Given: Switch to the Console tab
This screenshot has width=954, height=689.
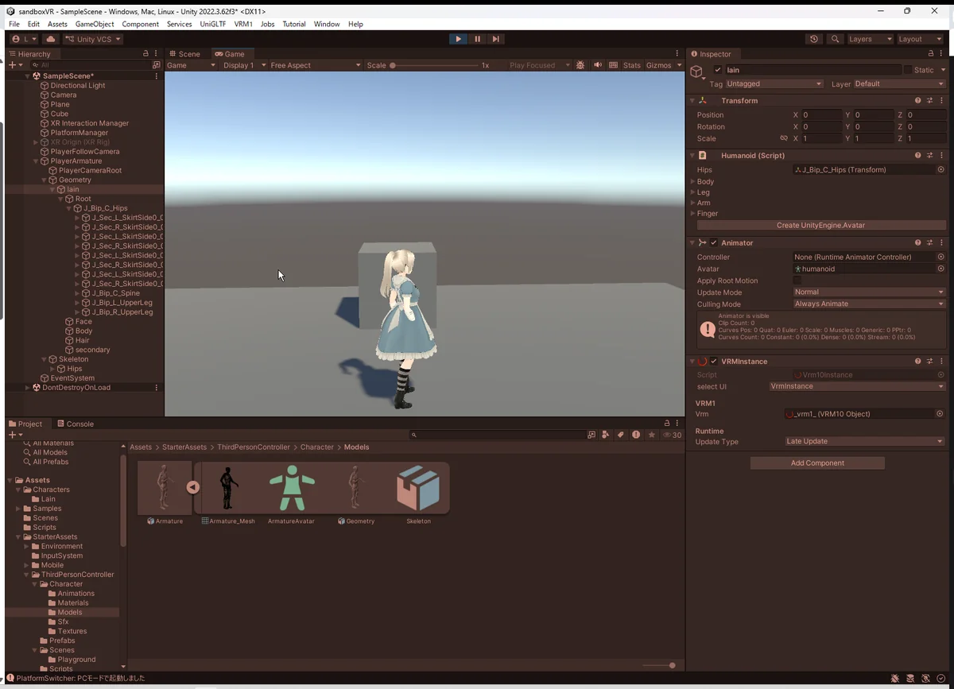Looking at the screenshot, I should point(75,424).
